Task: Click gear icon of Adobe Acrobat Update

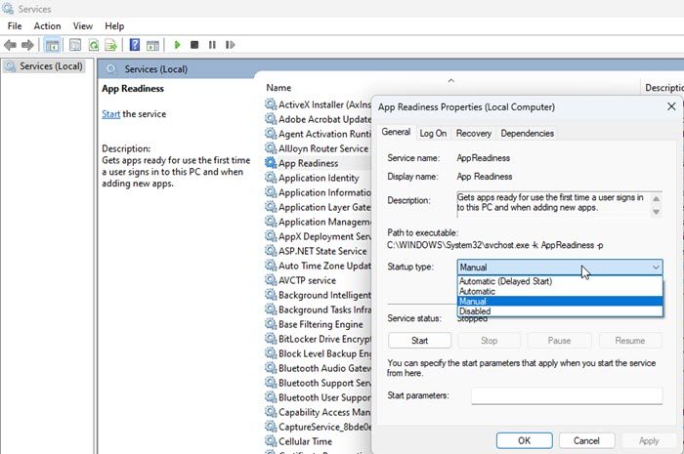Action: tap(271, 119)
